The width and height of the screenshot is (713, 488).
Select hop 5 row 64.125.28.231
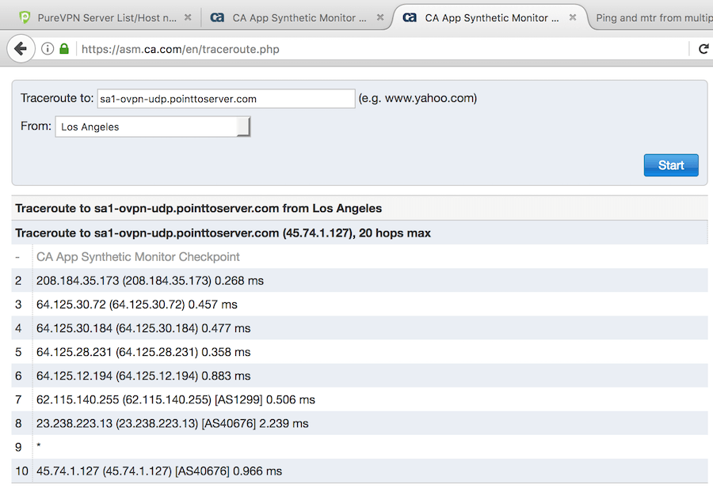click(x=359, y=352)
